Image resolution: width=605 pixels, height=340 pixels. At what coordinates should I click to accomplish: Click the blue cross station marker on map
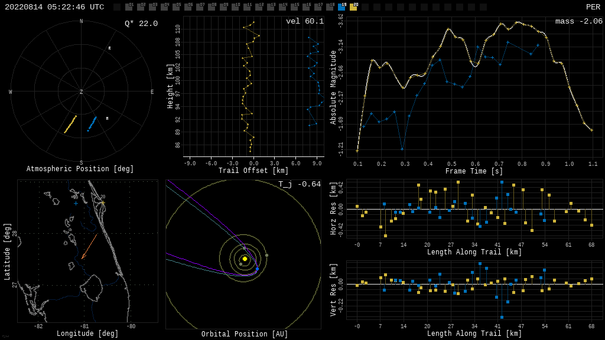point(76,203)
